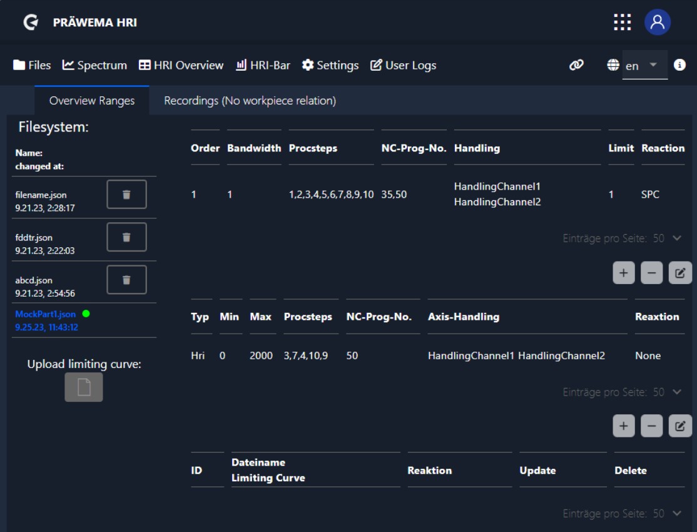Click the trash icon for fddtr.json
This screenshot has height=532, width=697.
point(126,237)
